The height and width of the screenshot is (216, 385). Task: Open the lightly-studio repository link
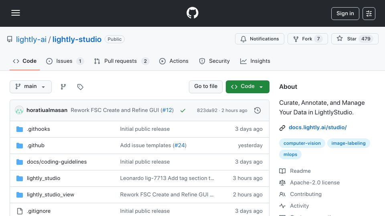77,39
